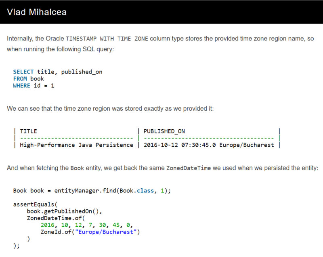Image resolution: width=323 pixels, height=257 pixels.
Task: Click the WHERE keyword in the SQL query
Action: coord(21,86)
